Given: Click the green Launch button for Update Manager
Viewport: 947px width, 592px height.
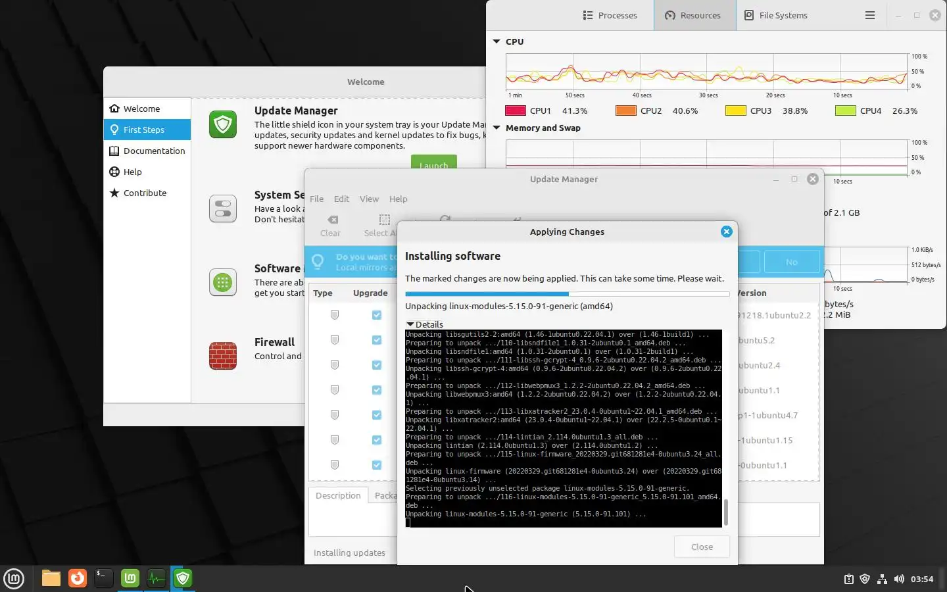Looking at the screenshot, I should [433, 162].
